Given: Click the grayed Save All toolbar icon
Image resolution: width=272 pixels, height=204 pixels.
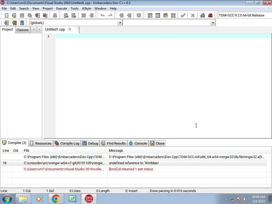Looking at the screenshot, I should [x=30, y=15].
